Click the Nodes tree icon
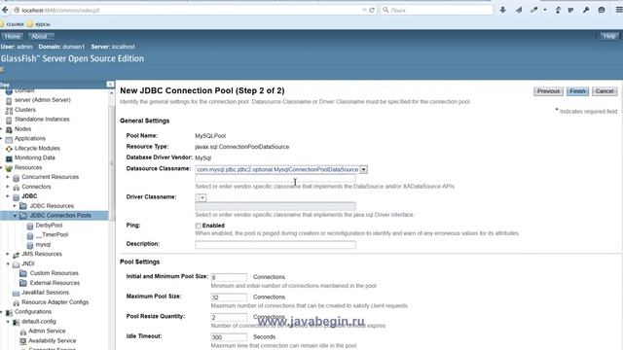 click(x=9, y=129)
